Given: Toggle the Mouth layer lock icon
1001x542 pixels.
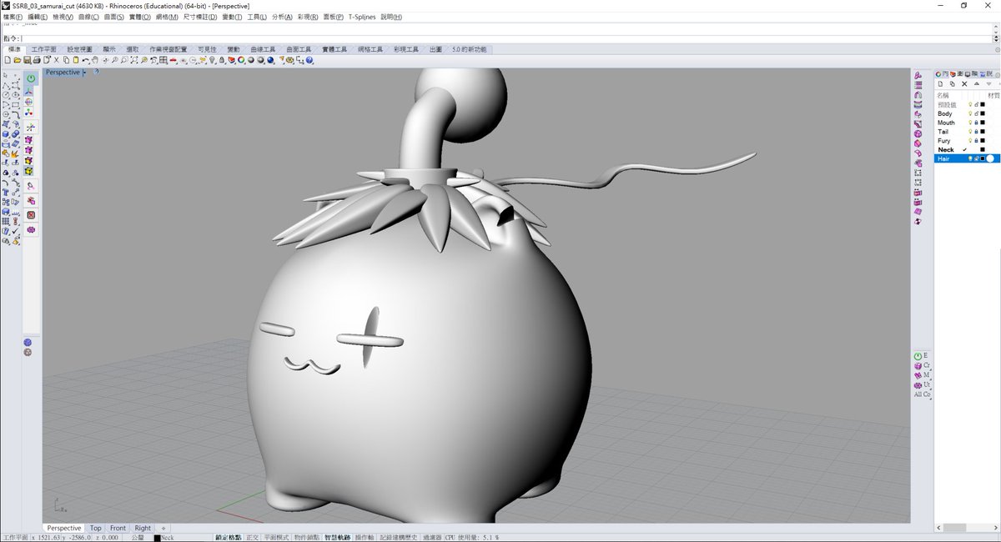Looking at the screenshot, I should [x=976, y=123].
